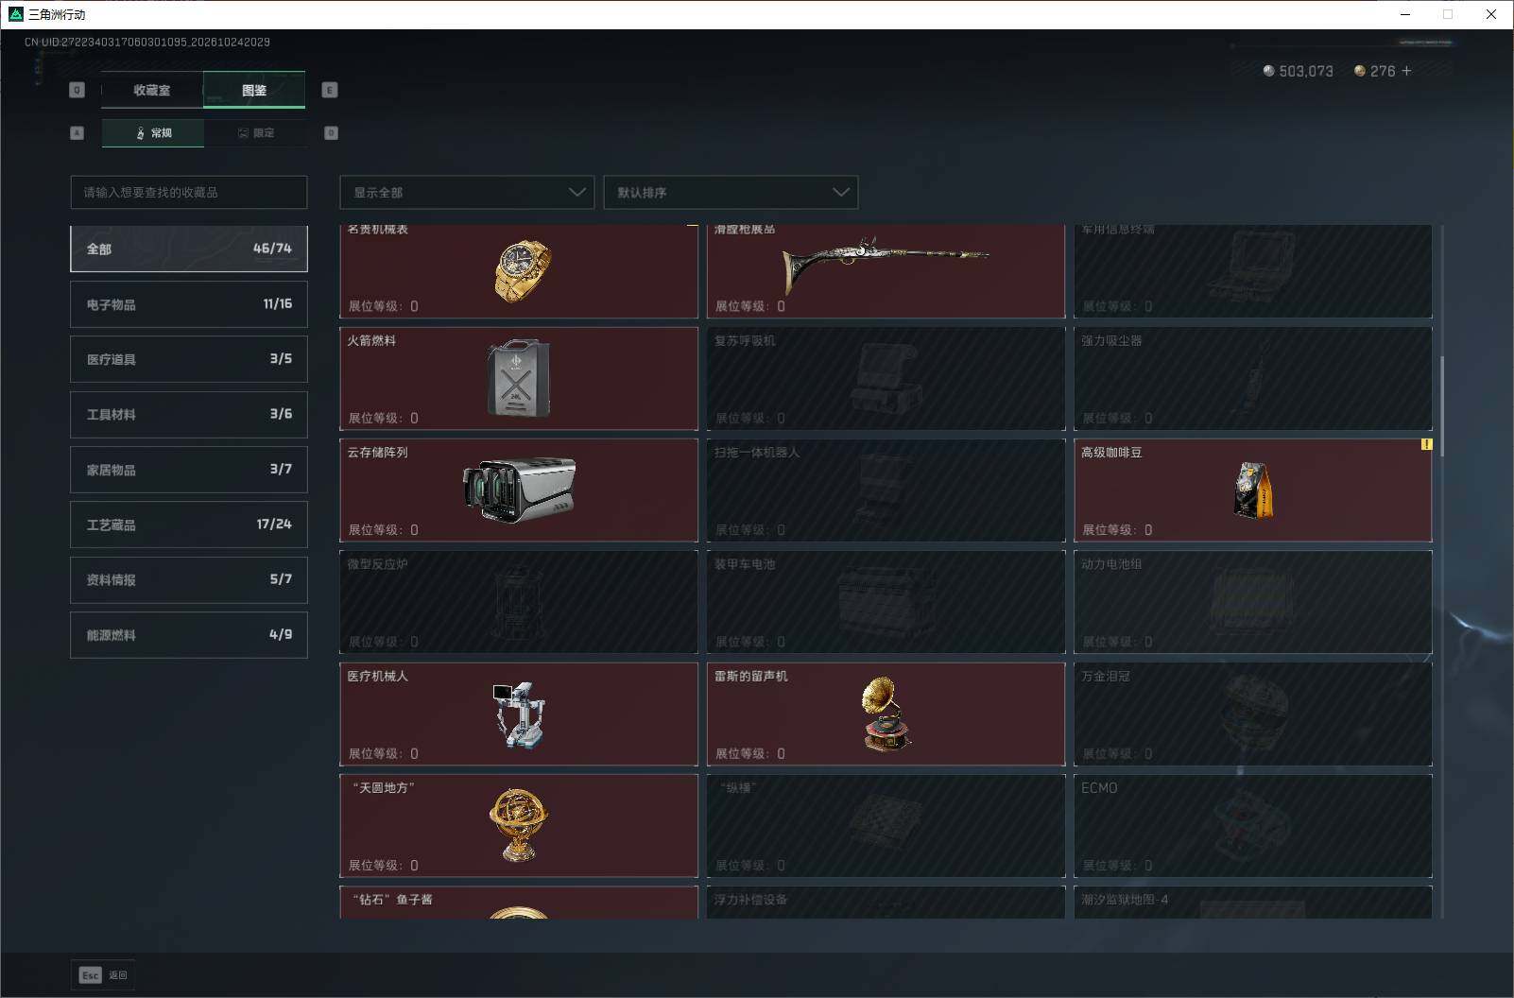Click the cloud storage array icon
Screen dimensions: 1514x998
(519, 490)
